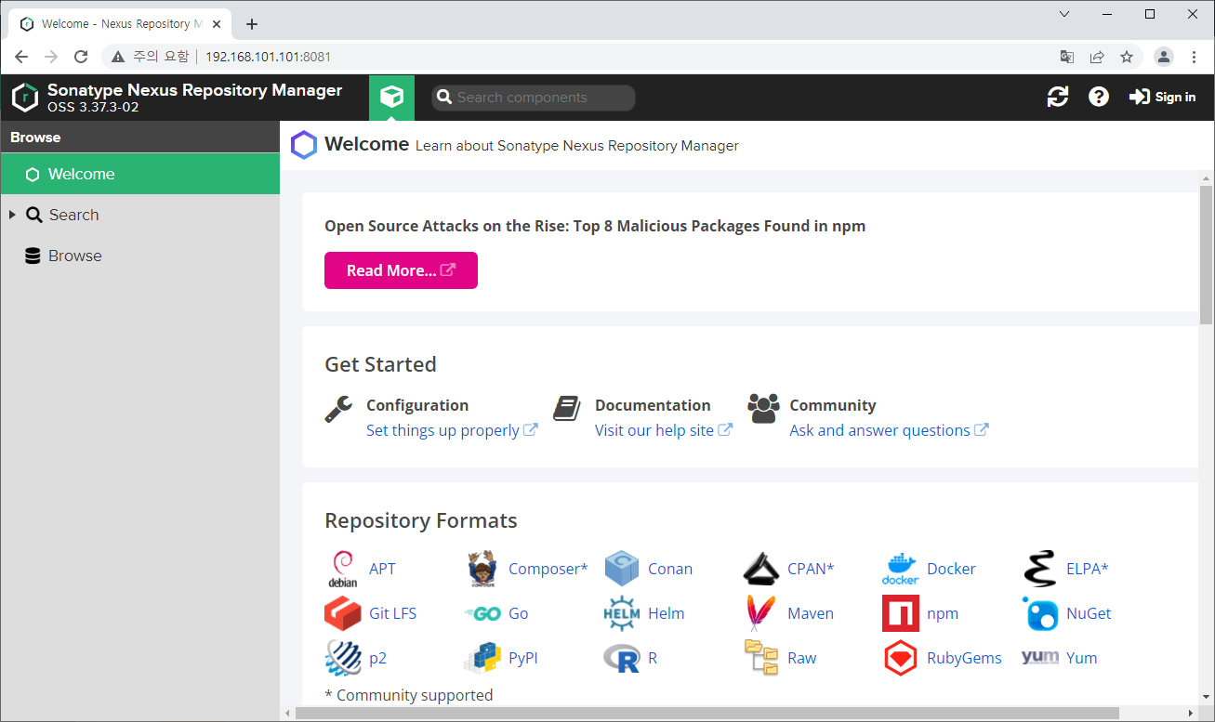Click the Nexus Repository Manager logo
The width and height of the screenshot is (1215, 722).
pos(25,97)
